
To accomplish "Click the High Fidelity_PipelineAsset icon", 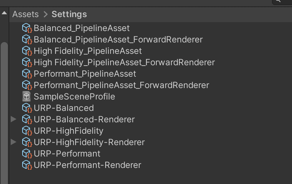I will coord(27,51).
